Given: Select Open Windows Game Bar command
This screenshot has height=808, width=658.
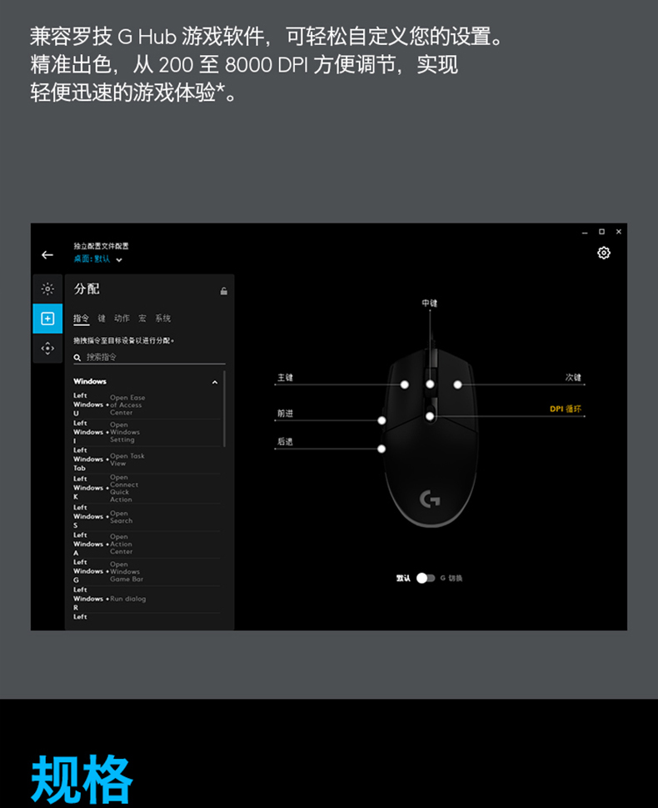Looking at the screenshot, I should tap(147, 571).
